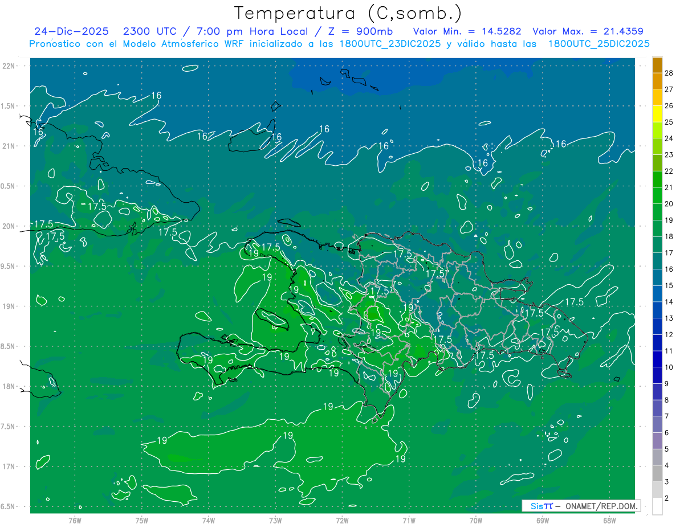Click the title "Temperatura (C,somb.)"

click(348, 13)
